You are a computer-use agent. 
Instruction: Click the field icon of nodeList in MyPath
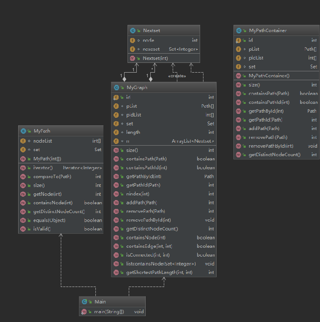coord(23,141)
